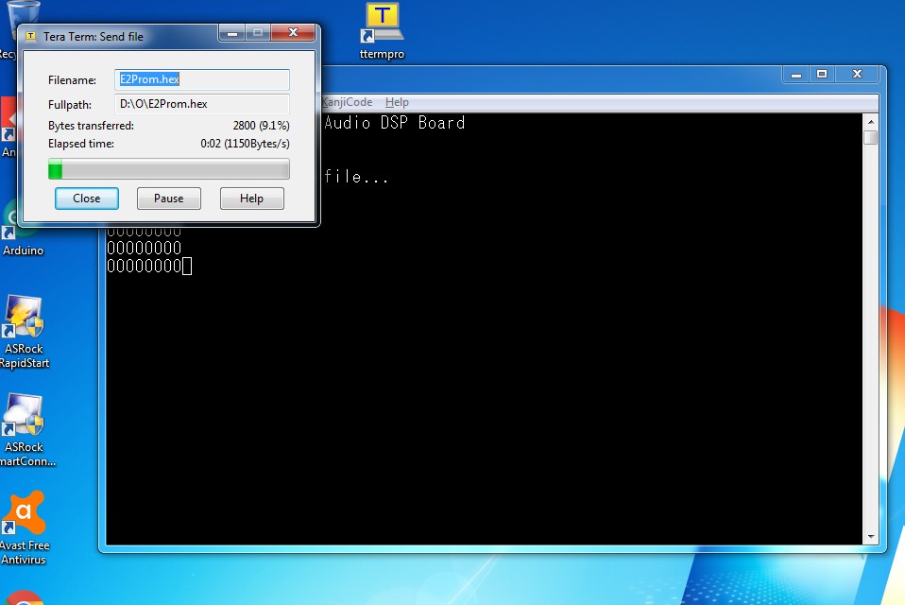Image resolution: width=905 pixels, height=605 pixels.
Task: Open Help in Send file dialog
Action: click(x=251, y=198)
